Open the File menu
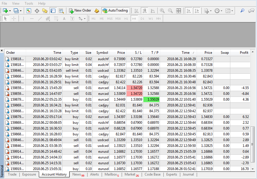The width and height of the screenshot is (257, 179). (x=4, y=3)
